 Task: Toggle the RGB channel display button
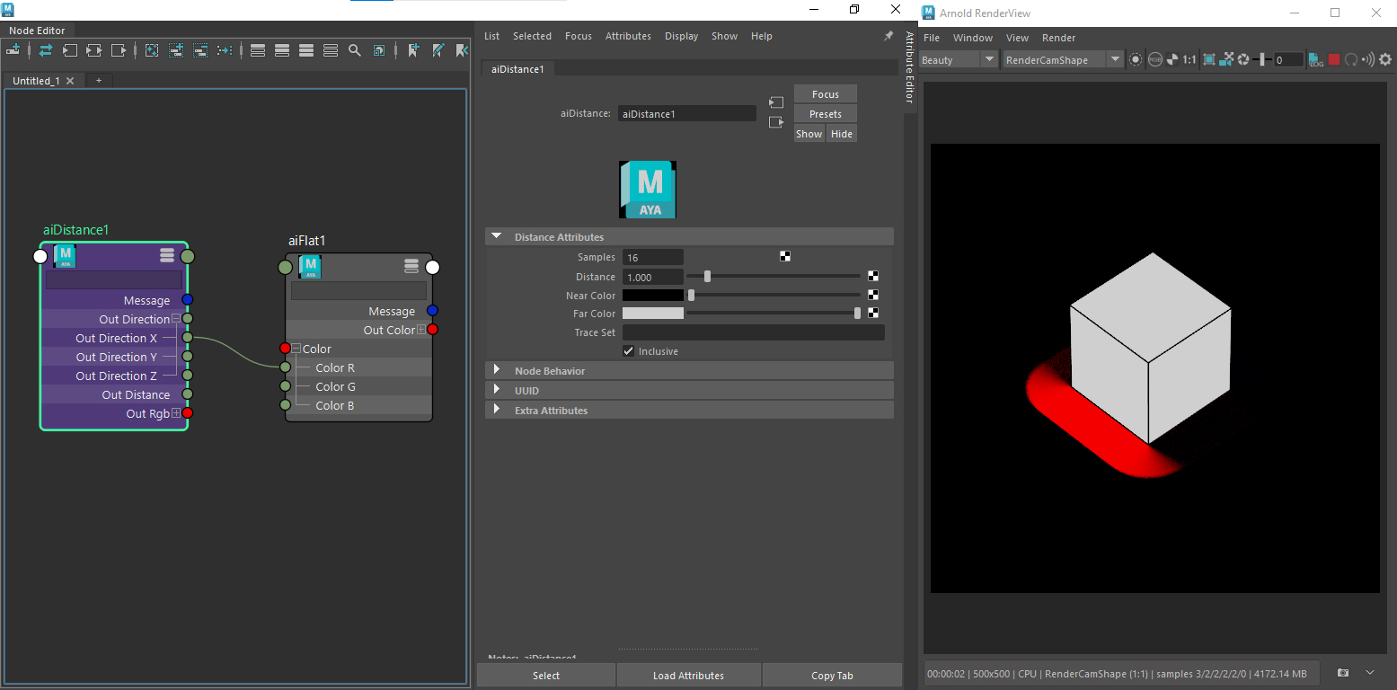(x=1154, y=59)
